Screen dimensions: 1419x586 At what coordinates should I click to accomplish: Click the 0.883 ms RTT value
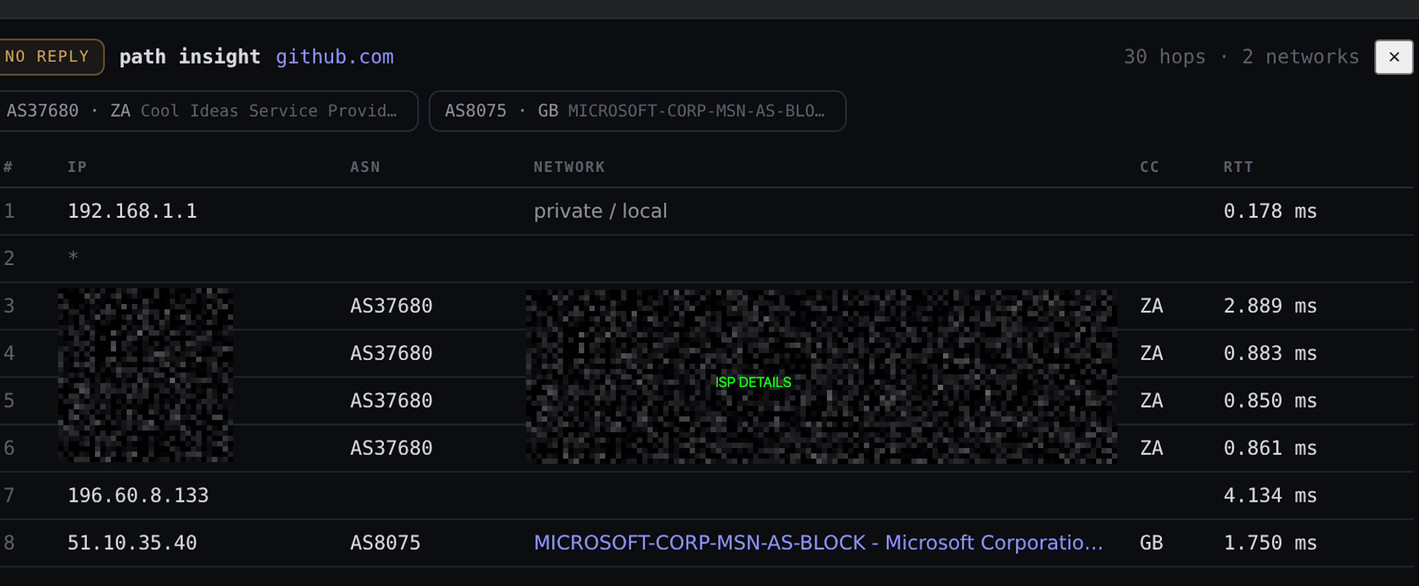[x=1270, y=353]
